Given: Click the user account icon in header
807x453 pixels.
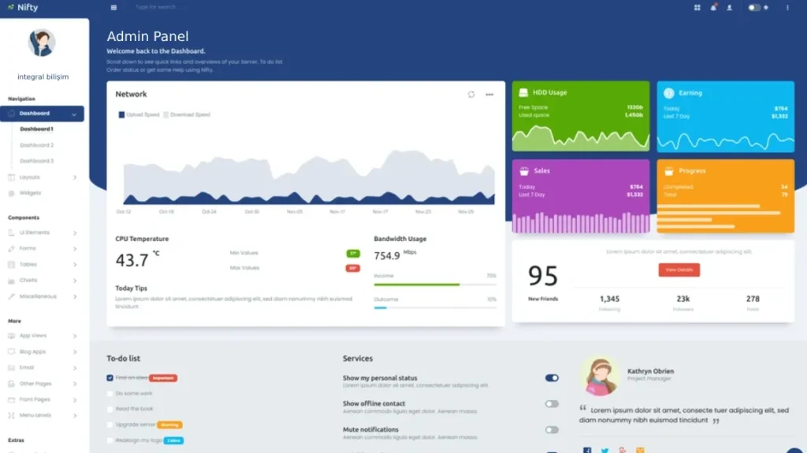Looking at the screenshot, I should 729,7.
